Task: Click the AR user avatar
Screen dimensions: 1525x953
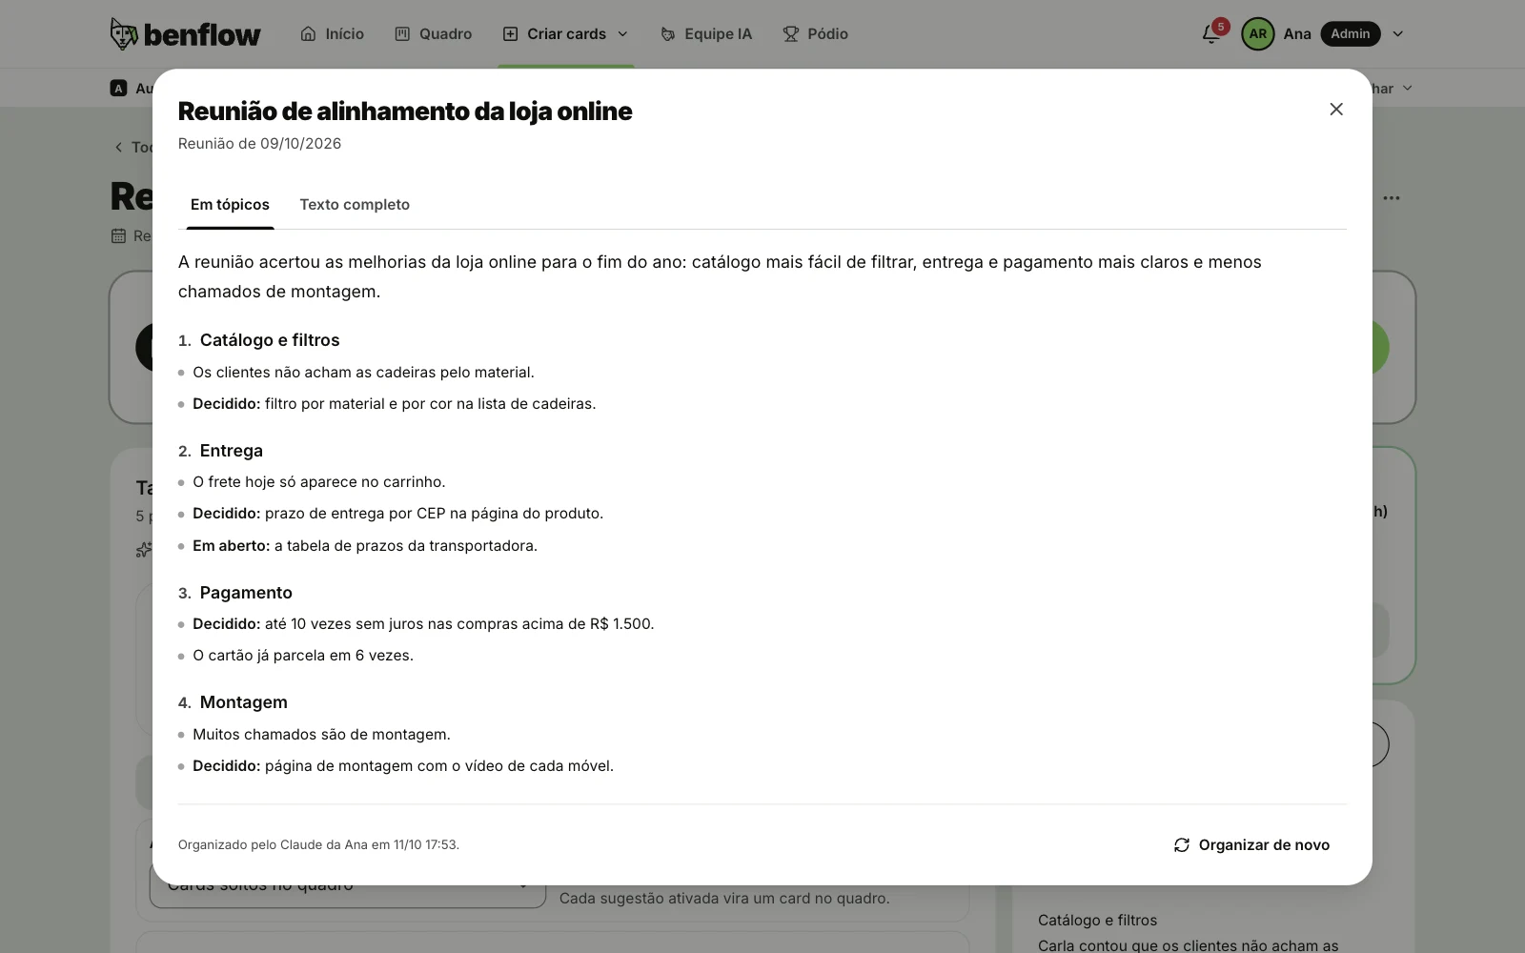Action: 1258,33
